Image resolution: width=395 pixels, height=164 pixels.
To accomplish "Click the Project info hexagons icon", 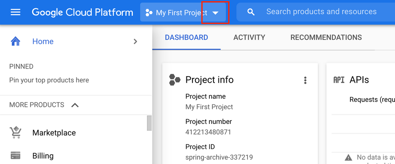I will (175, 80).
